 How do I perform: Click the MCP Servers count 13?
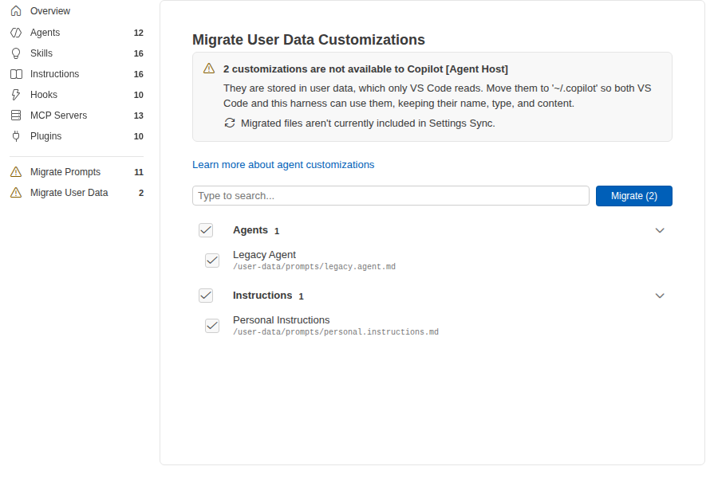138,116
